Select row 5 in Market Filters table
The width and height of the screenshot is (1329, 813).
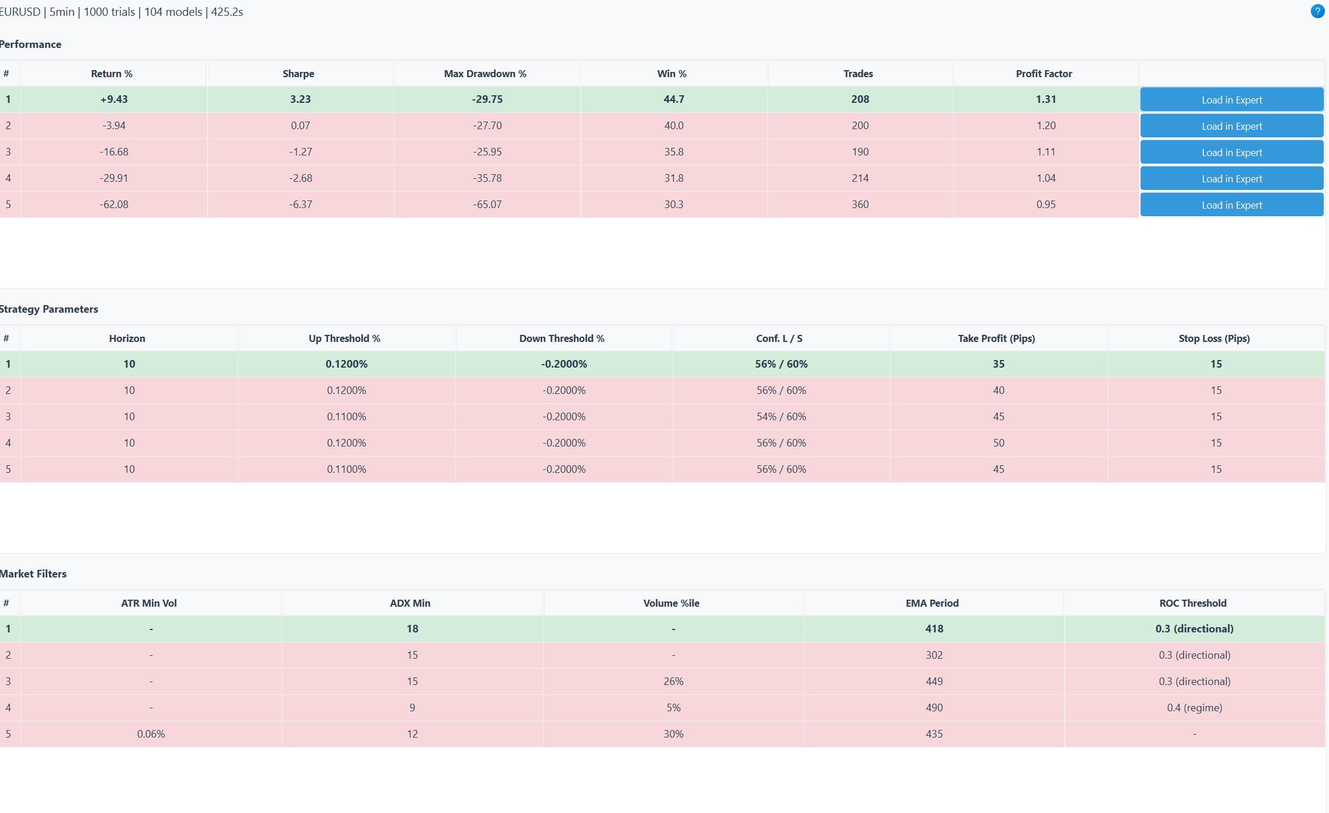409,734
